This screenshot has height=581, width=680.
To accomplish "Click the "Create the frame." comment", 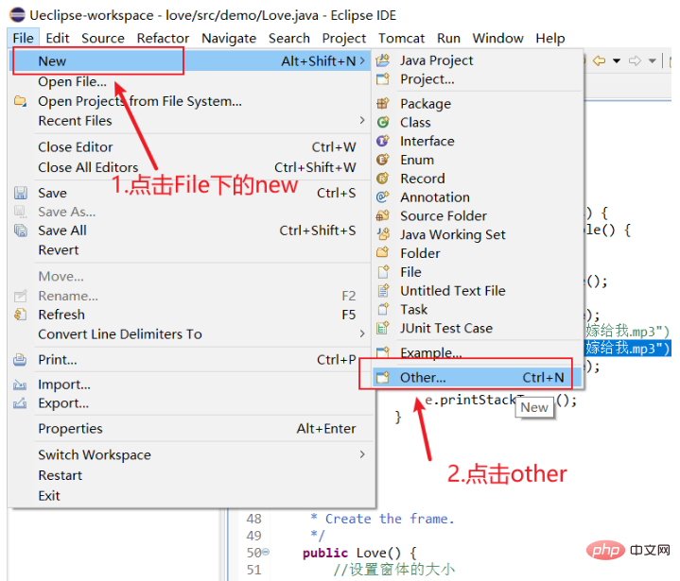I will click(390, 519).
